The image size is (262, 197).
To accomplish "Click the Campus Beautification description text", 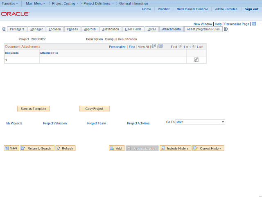I will 121,39.
